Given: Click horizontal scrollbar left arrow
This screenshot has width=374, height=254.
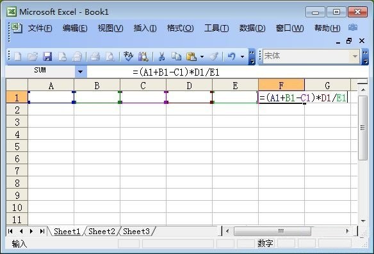Looking at the screenshot, I should 227,231.
